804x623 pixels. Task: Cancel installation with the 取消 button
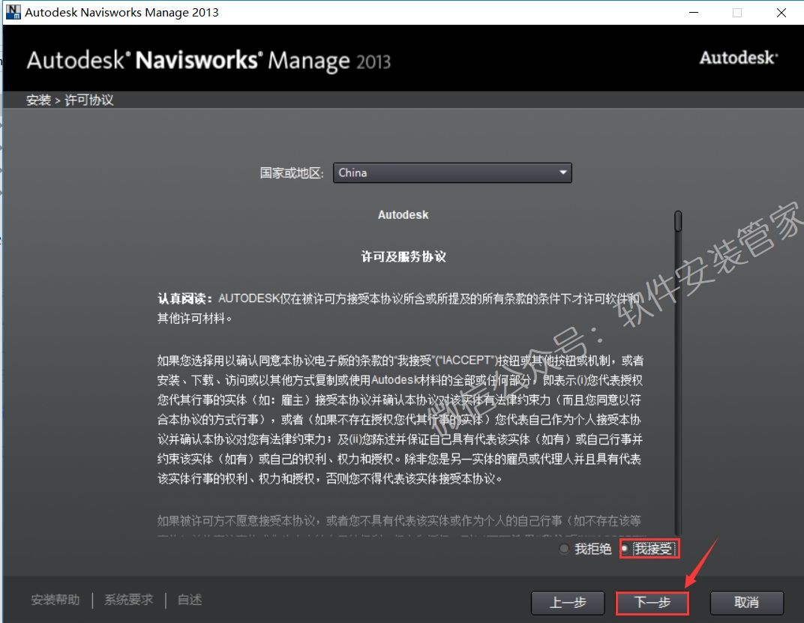(746, 602)
